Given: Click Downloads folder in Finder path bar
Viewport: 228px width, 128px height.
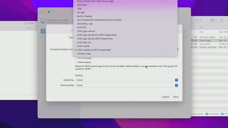Looking at the screenshot, I should pos(212,114).
